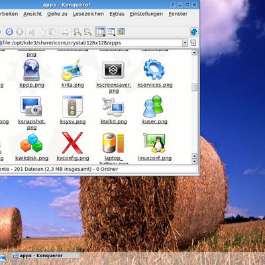
Task: Click the kservices.png file name label
Action: coord(155,85)
